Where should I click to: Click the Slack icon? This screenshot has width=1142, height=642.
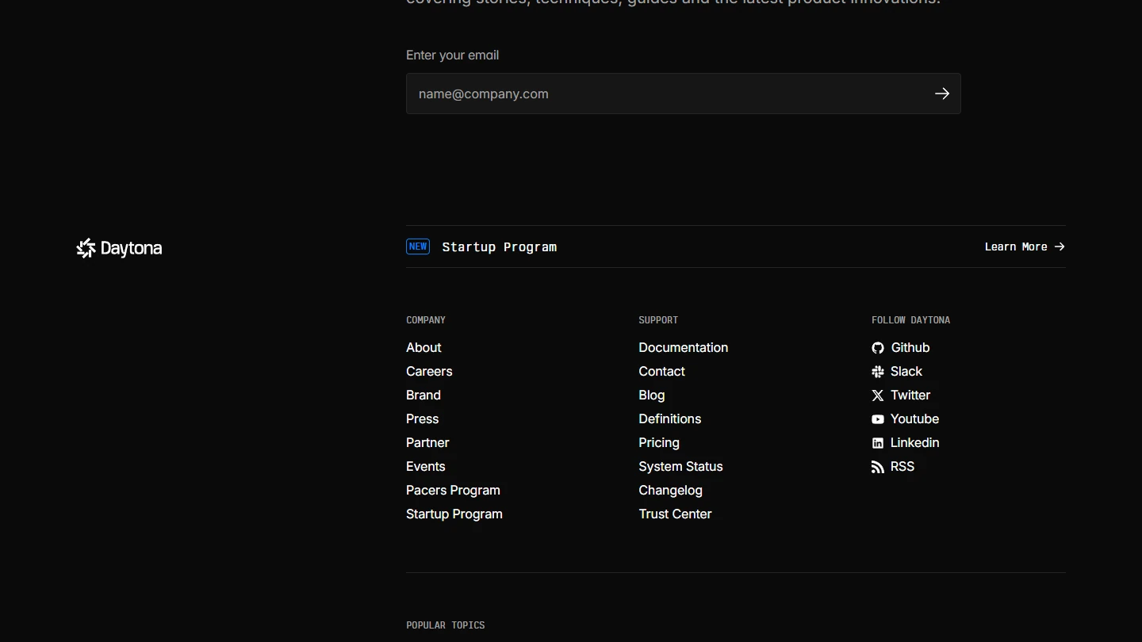[878, 372]
